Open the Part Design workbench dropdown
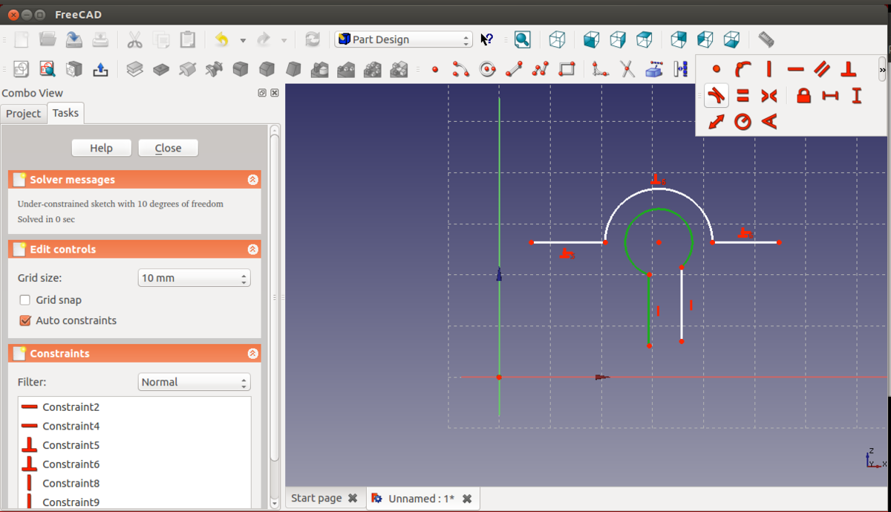This screenshot has height=512, width=891. 403,39
